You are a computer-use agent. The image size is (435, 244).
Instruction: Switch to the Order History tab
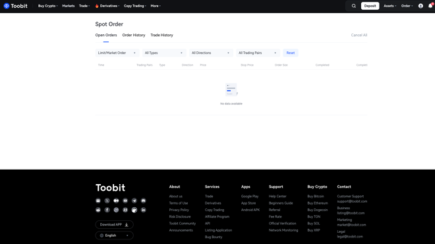[134, 35]
